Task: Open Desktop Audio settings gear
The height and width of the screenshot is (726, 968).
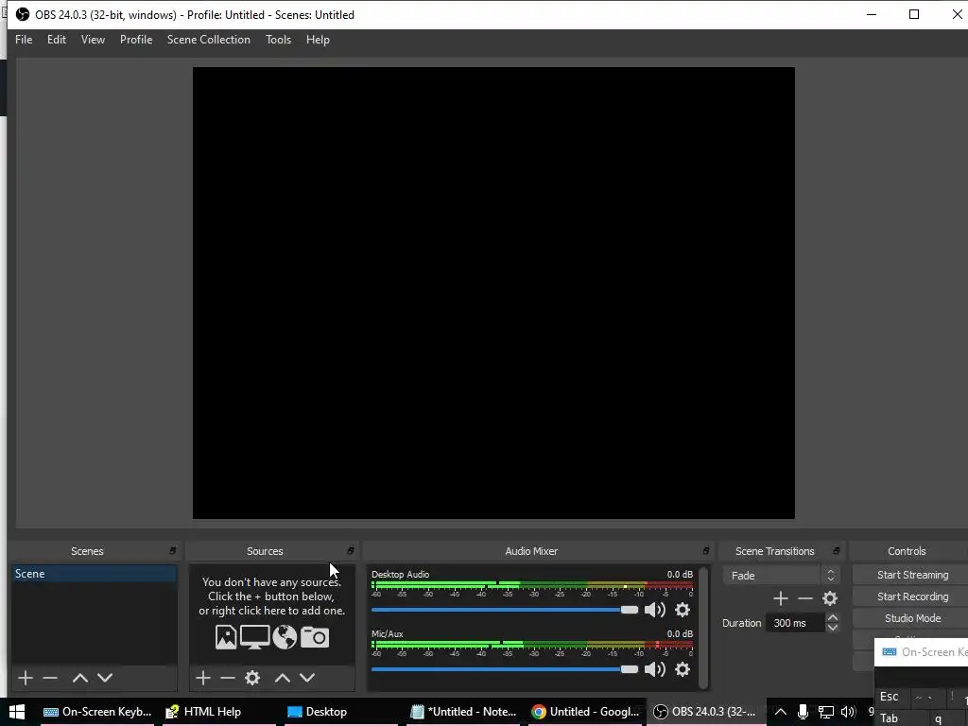Action: [x=683, y=610]
